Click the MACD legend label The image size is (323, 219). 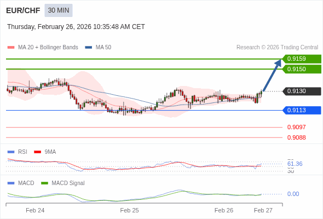click(x=26, y=183)
